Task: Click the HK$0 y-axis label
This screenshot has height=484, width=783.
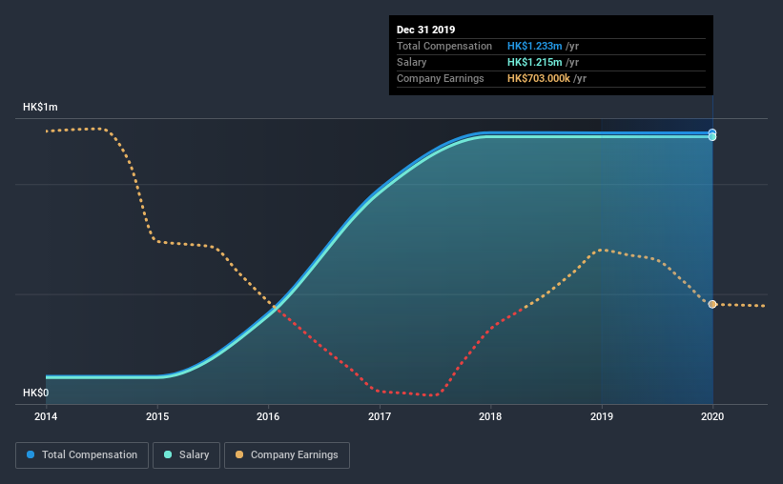Action: point(36,393)
